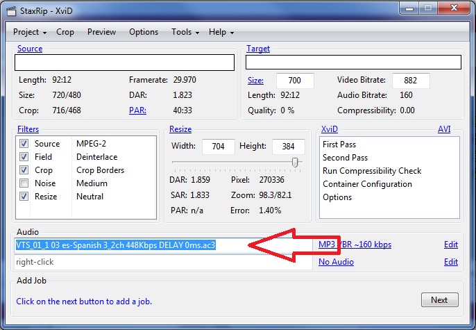Enable the Noise filter checkbox
Screen dimensions: 476x330
(x=24, y=183)
